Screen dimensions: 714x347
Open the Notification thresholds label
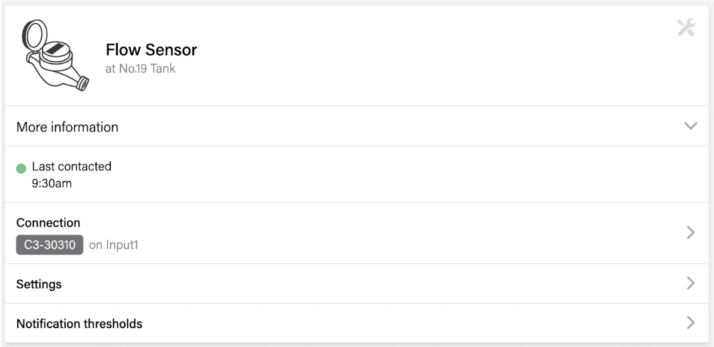(x=79, y=324)
